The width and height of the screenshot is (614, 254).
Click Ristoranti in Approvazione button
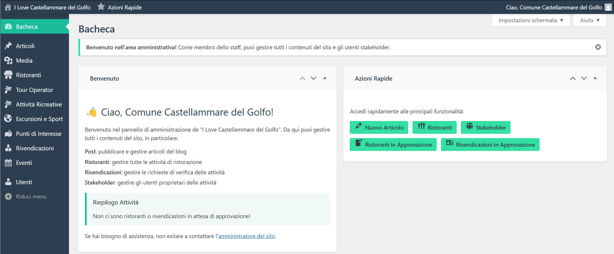393,144
